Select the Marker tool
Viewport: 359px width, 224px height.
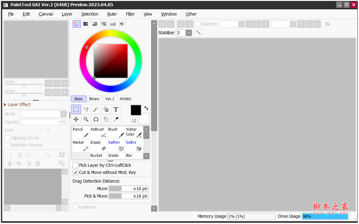(x=81, y=146)
